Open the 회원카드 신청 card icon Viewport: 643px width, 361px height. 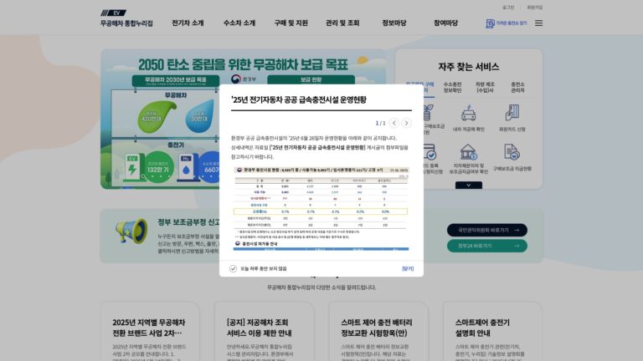pyautogui.click(x=512, y=113)
